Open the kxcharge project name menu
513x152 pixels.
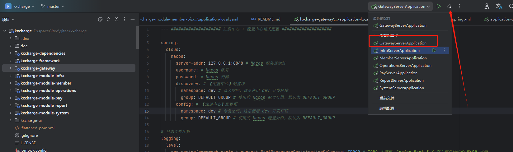point(20,6)
